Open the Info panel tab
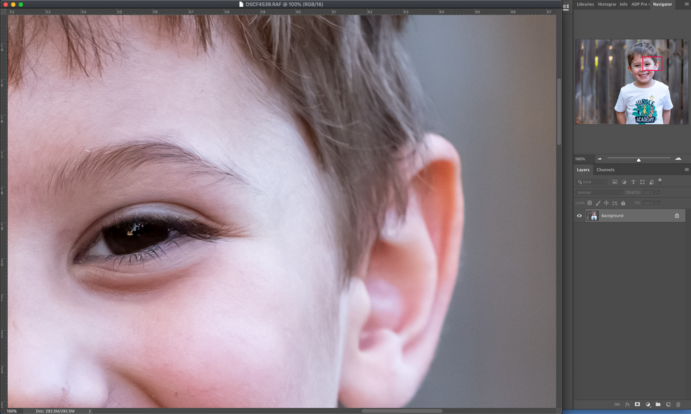This screenshot has height=414, width=691. coord(623,4)
